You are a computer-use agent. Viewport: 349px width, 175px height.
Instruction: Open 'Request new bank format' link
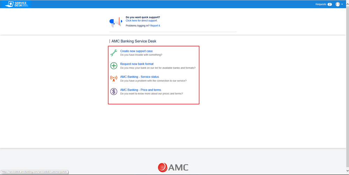coord(137,64)
